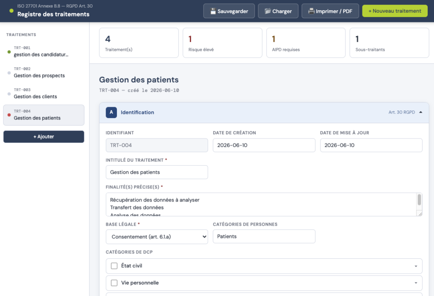Click the text TRT-004 — créé le 2026-06-10
Viewport: 434px width, 296px height.
[139, 90]
